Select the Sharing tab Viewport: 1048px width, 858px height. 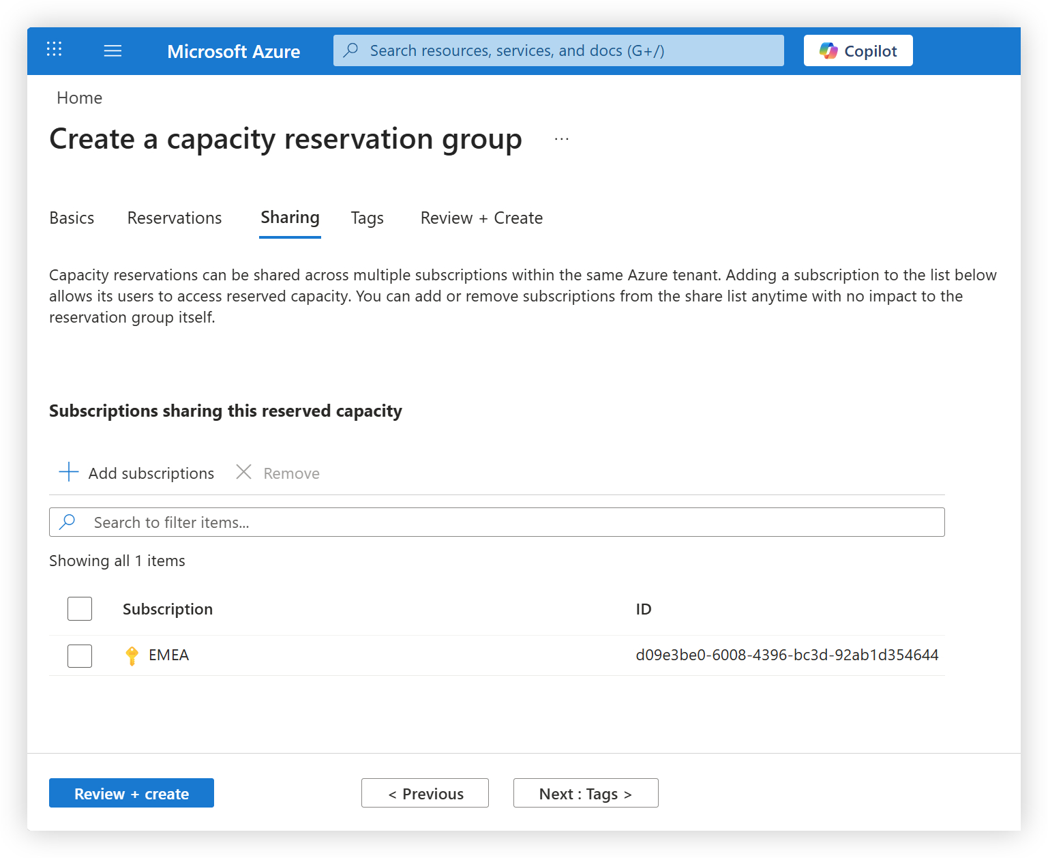[290, 218]
